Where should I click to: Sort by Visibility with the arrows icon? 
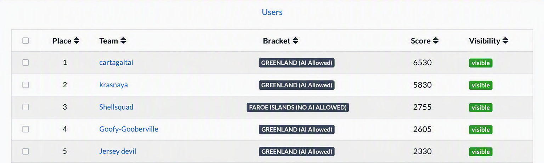pos(505,41)
